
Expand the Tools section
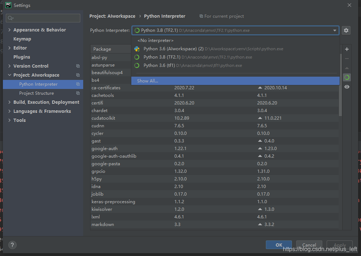click(x=9, y=120)
